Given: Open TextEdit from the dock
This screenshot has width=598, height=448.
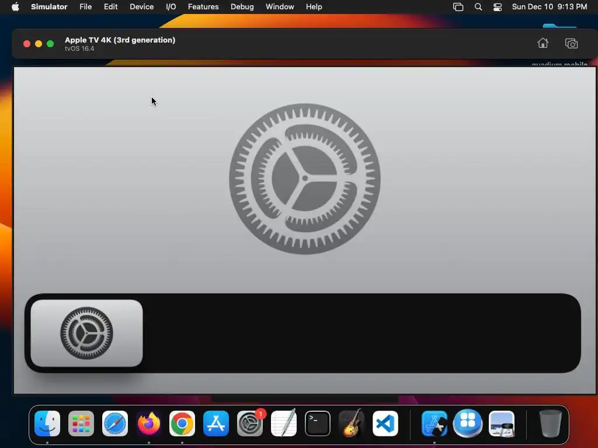Looking at the screenshot, I should (284, 423).
